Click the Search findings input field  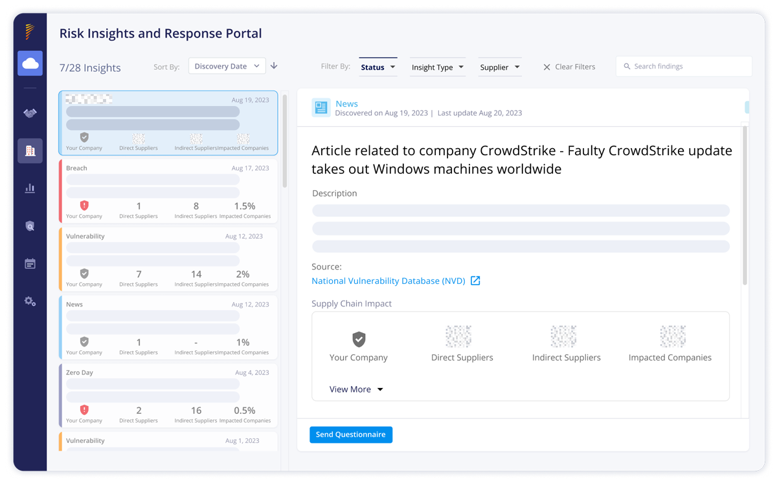pos(686,66)
